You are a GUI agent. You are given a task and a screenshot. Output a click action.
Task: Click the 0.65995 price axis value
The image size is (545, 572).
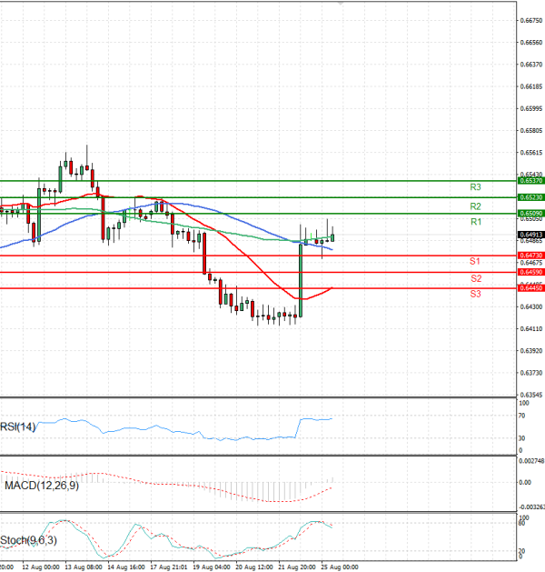(x=531, y=109)
